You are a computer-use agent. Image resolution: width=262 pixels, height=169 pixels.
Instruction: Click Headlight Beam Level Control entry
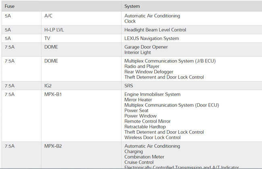tap(155, 30)
